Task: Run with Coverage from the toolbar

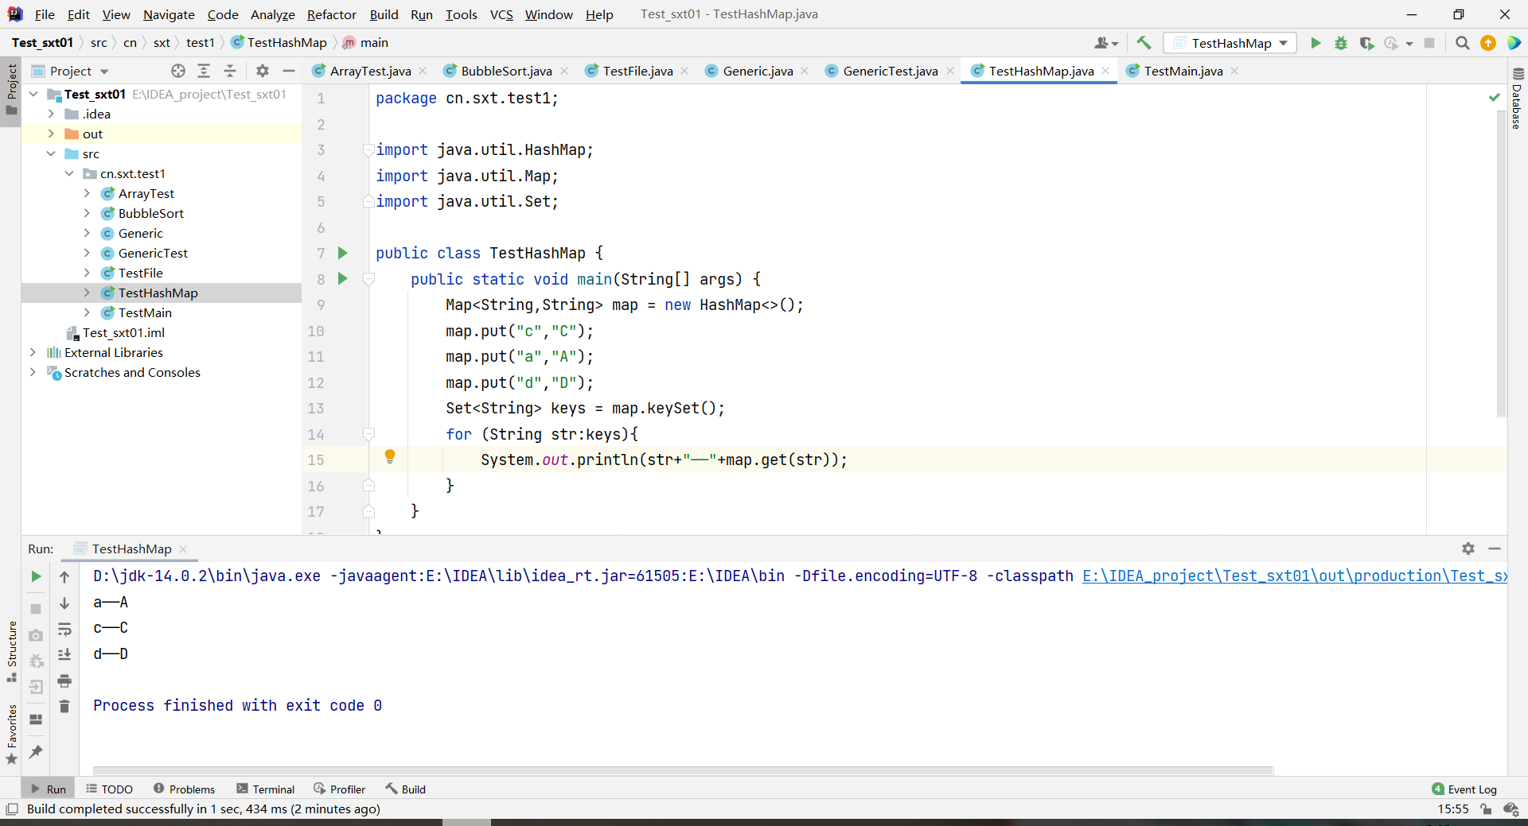Action: point(1366,43)
